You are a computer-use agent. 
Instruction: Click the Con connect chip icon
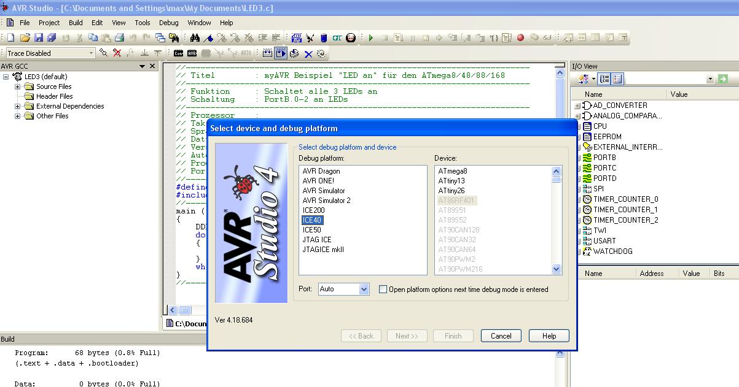pos(178,53)
